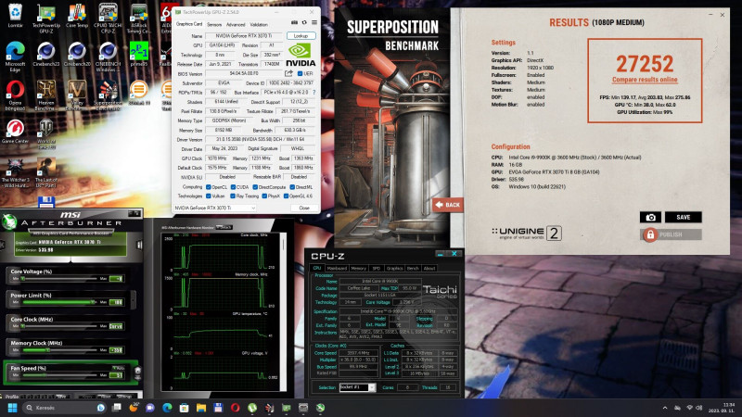Toggle PhysX checkbox in GPU-Z
This screenshot has width=742, height=417.
pos(264,196)
